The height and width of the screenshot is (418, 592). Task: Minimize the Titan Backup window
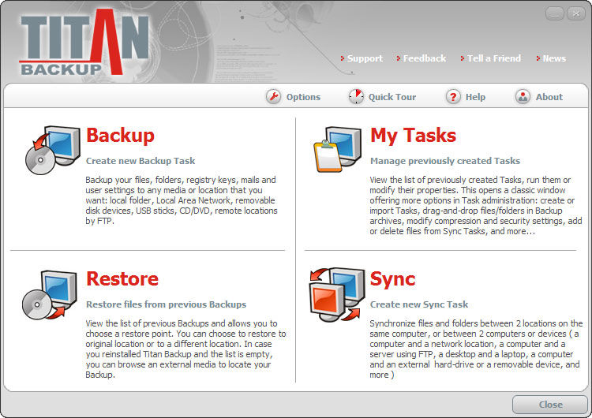click(555, 14)
